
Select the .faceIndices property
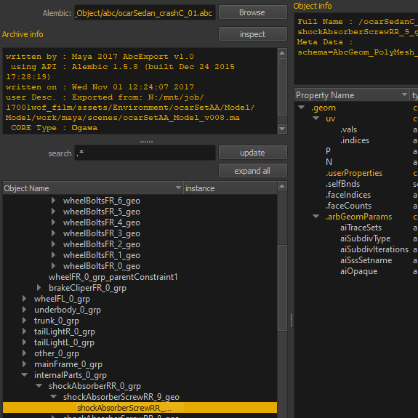click(348, 195)
